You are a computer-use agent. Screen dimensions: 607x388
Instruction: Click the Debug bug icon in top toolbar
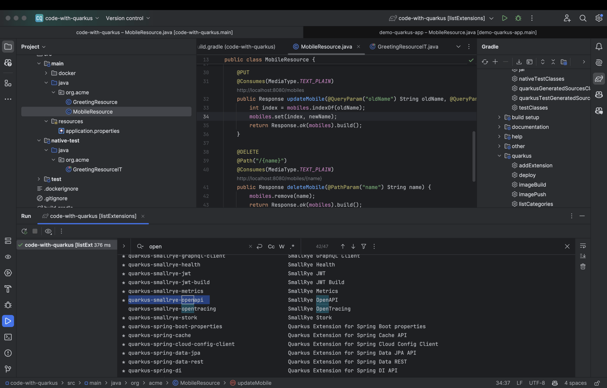click(x=518, y=18)
